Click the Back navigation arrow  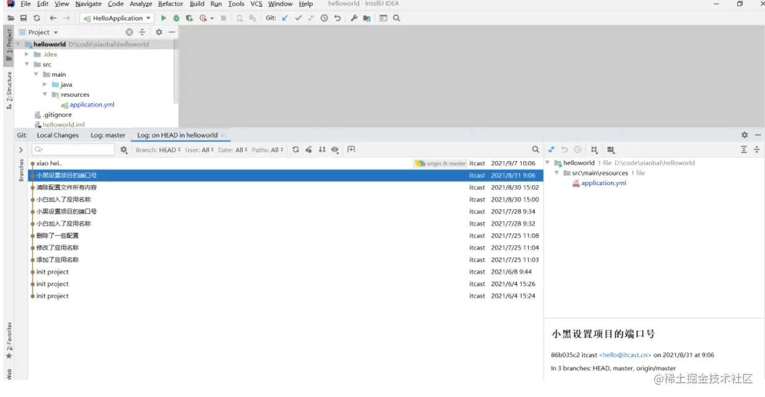coord(53,19)
